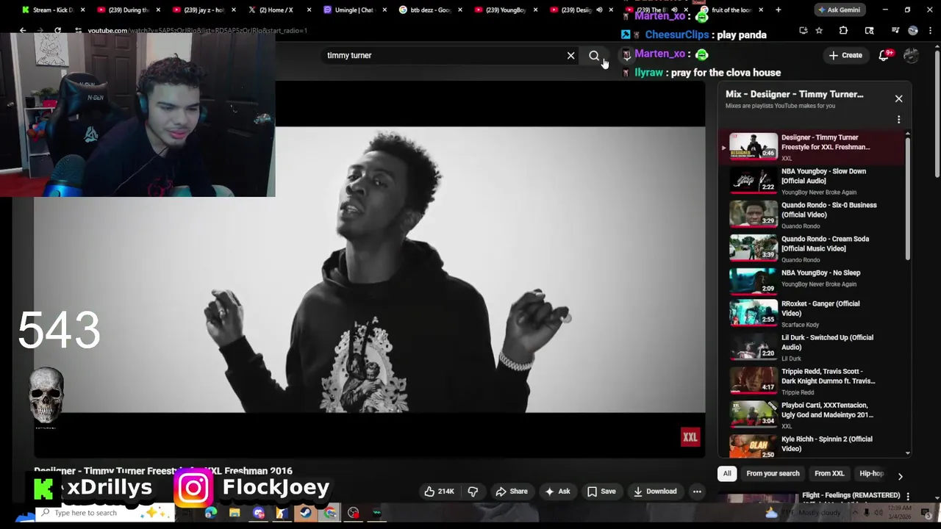Viewport: 941px width, 529px height.
Task: Open more actions ellipsis below video
Action: [x=697, y=492]
